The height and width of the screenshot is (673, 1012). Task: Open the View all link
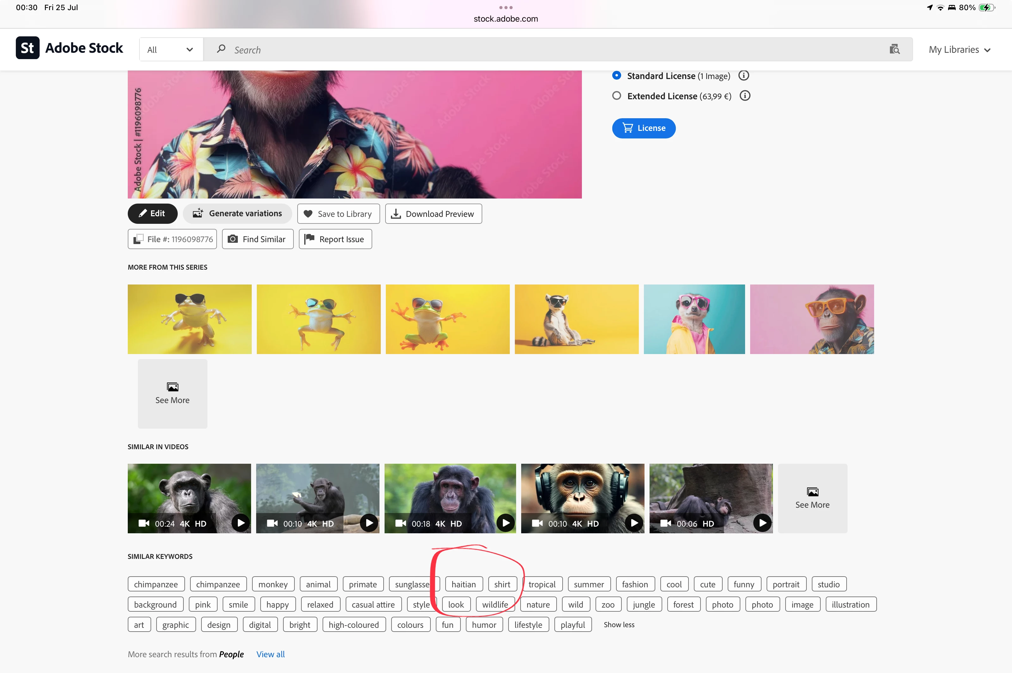[x=270, y=654]
